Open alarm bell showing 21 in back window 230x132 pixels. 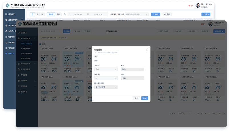[189, 6]
